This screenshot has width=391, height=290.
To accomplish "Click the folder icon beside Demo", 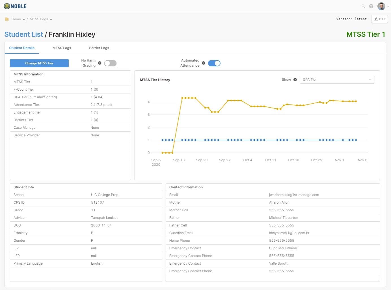I will tap(7, 19).
